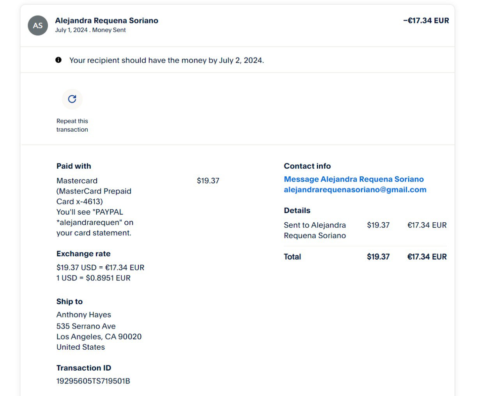
Task: Click the −€17.34 EUR amount in header
Action: (x=426, y=21)
